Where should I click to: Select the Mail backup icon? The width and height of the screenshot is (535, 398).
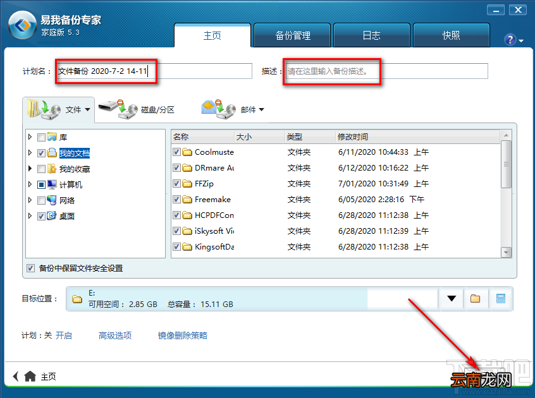pyautogui.click(x=219, y=109)
